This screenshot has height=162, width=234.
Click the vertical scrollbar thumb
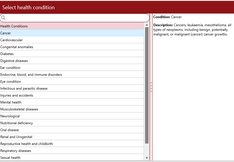coord(147,85)
